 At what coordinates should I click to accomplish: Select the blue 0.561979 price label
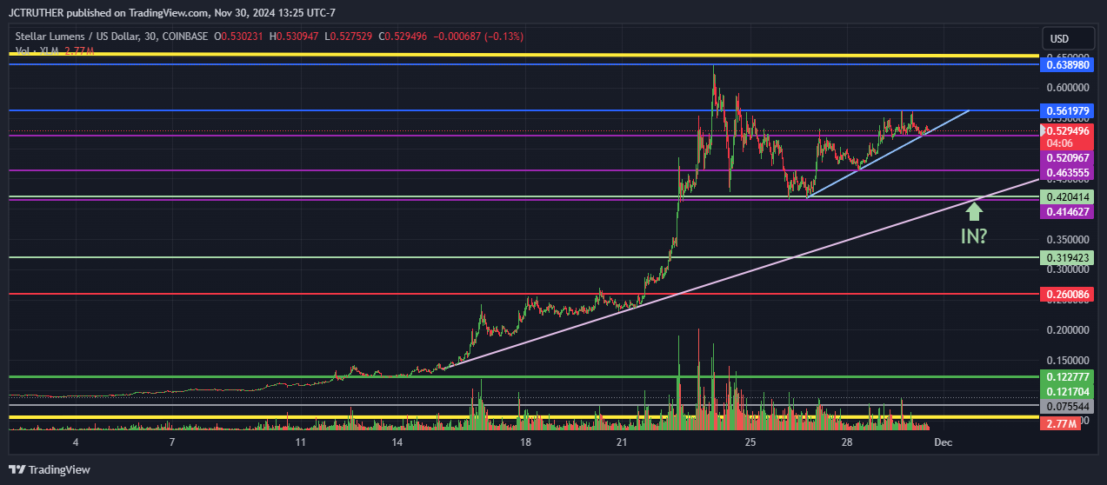(1067, 111)
